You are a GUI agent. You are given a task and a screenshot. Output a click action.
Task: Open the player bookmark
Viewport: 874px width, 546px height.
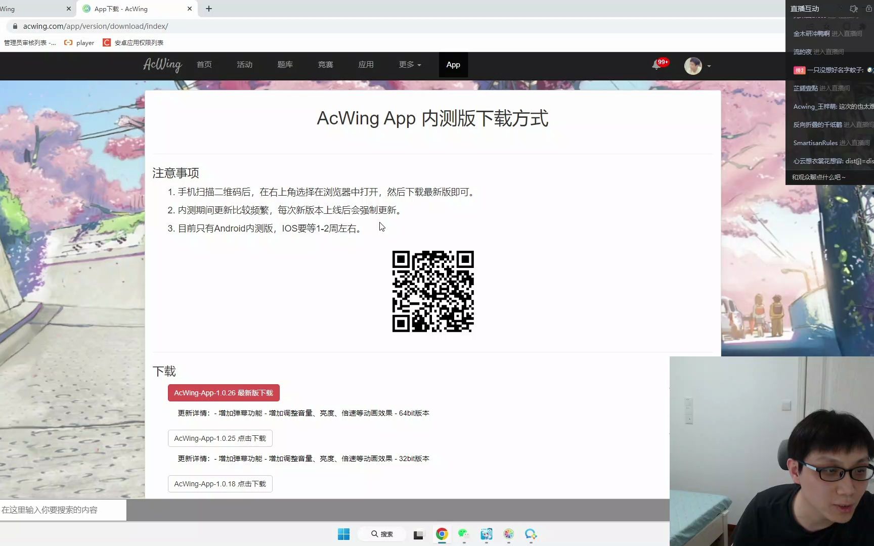click(x=79, y=43)
